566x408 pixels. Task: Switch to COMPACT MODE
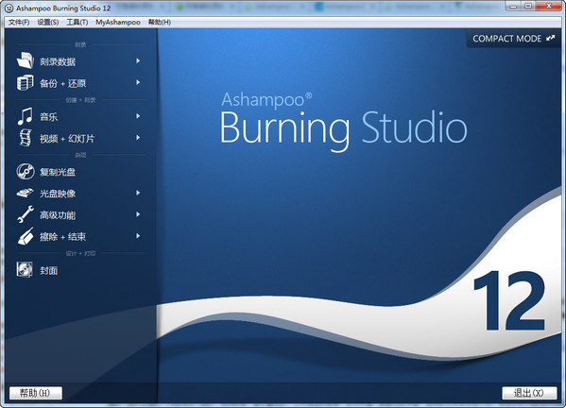[x=514, y=39]
